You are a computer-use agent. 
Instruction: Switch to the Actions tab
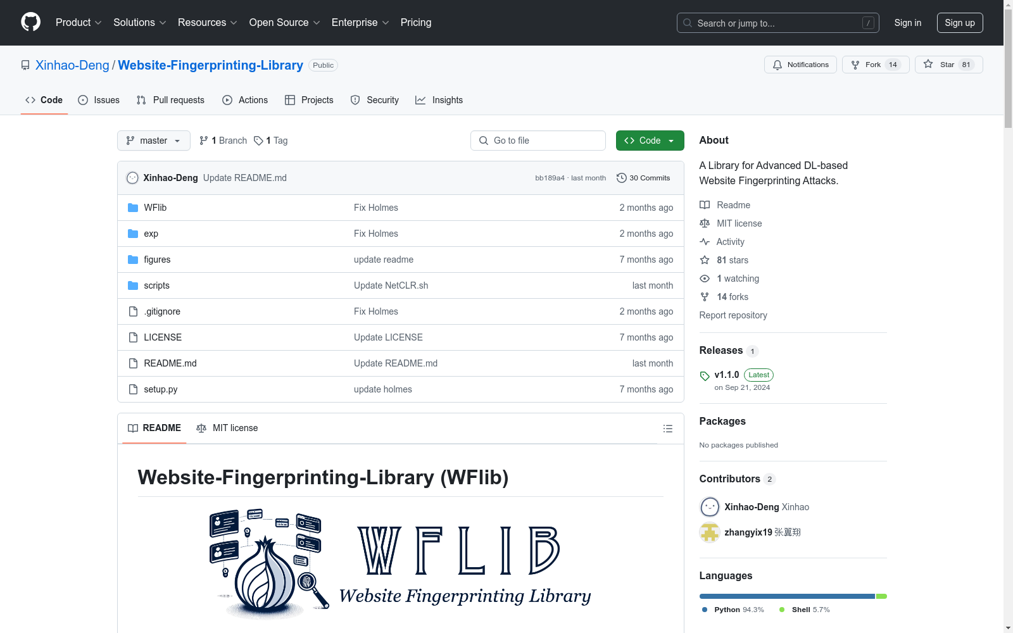[245, 100]
